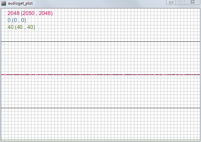The height and width of the screenshot is (142, 201).
Task: Minimize the audioget_plot window
Action: pos(171,2)
